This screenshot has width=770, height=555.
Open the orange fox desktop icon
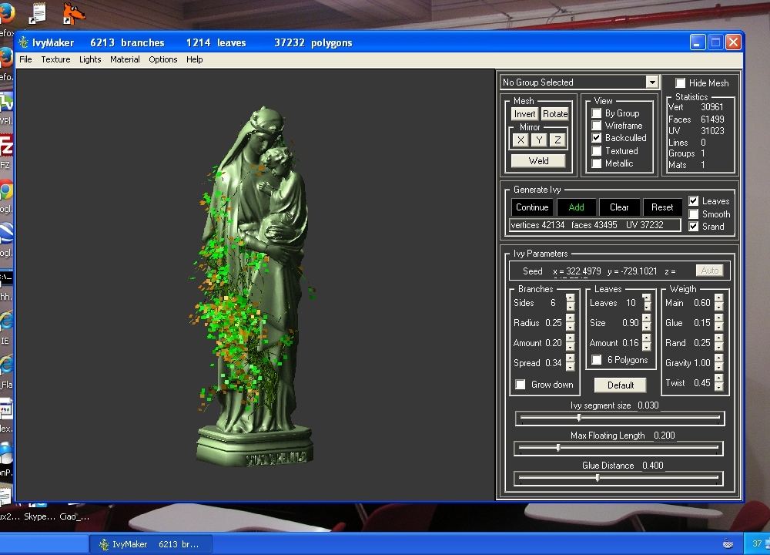pos(74,13)
